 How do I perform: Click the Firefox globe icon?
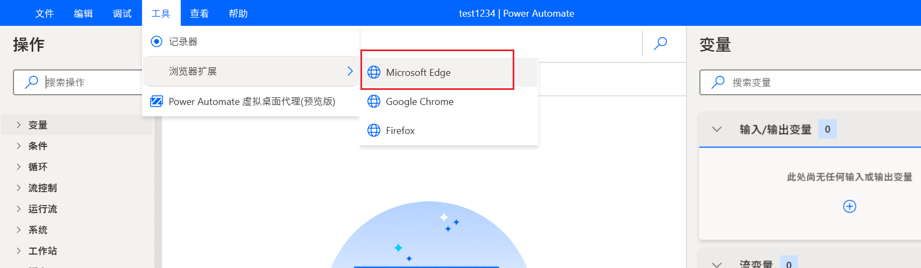click(x=374, y=130)
